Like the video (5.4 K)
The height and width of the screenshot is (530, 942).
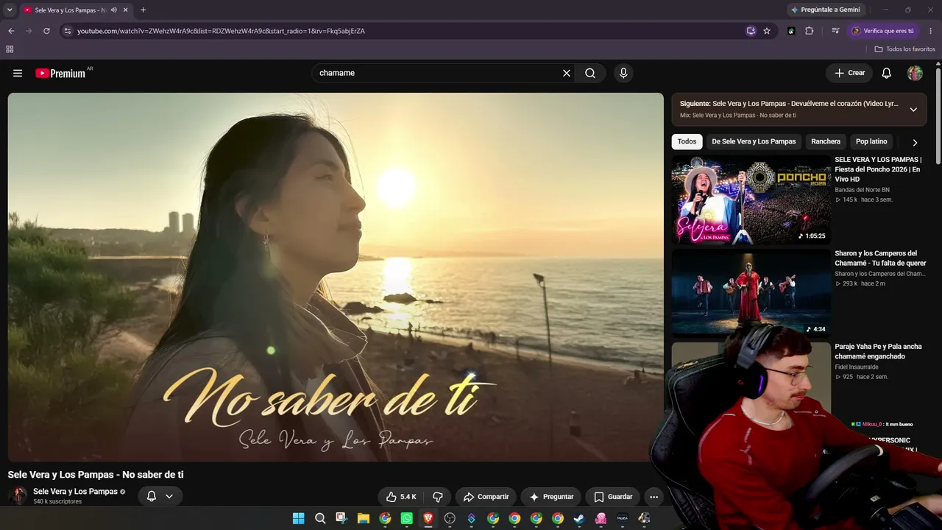pyautogui.click(x=401, y=497)
